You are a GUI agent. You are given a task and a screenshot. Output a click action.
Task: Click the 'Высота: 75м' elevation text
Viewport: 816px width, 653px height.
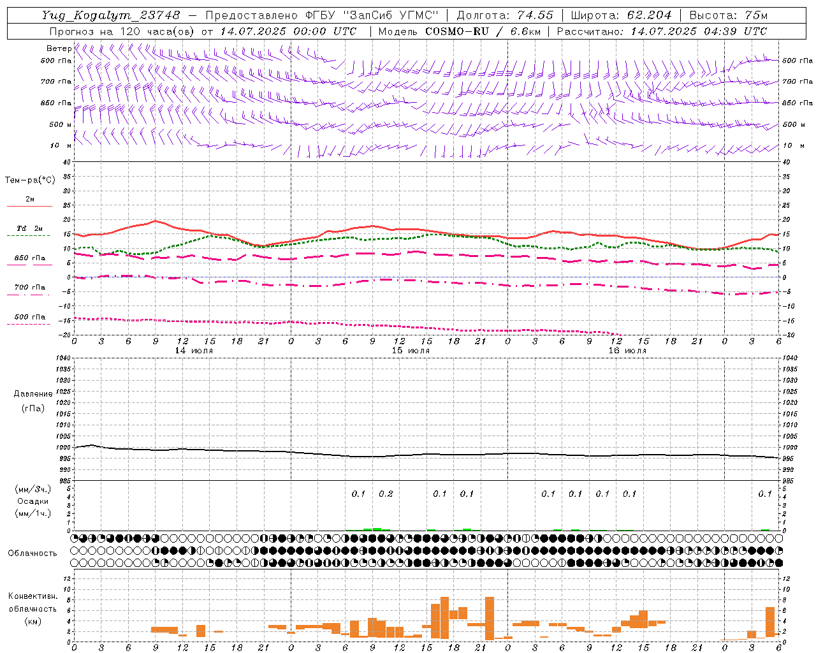[728, 15]
